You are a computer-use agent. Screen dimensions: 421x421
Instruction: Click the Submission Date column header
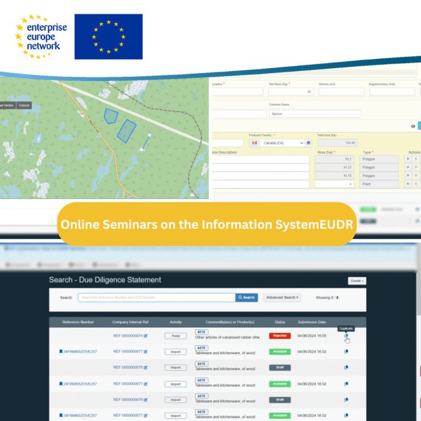click(x=312, y=322)
